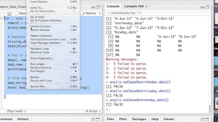Switch to the Viewer tab

pos(169,119)
